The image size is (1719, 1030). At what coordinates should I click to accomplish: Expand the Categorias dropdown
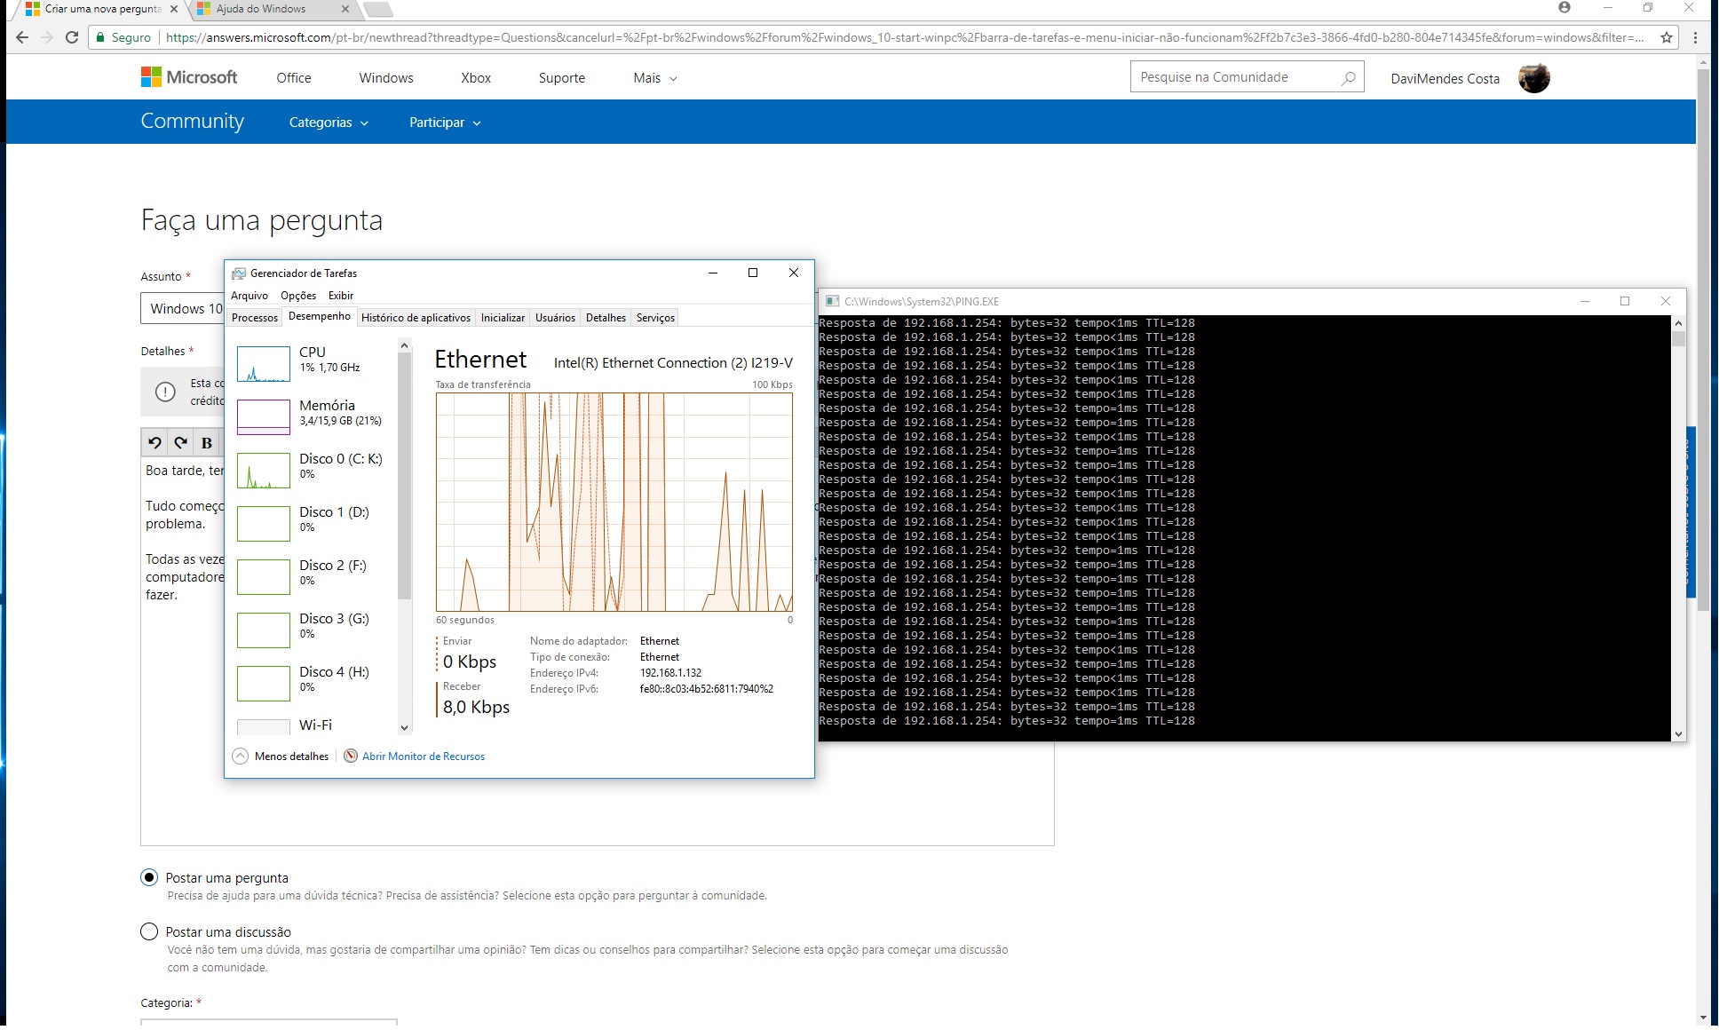329,123
